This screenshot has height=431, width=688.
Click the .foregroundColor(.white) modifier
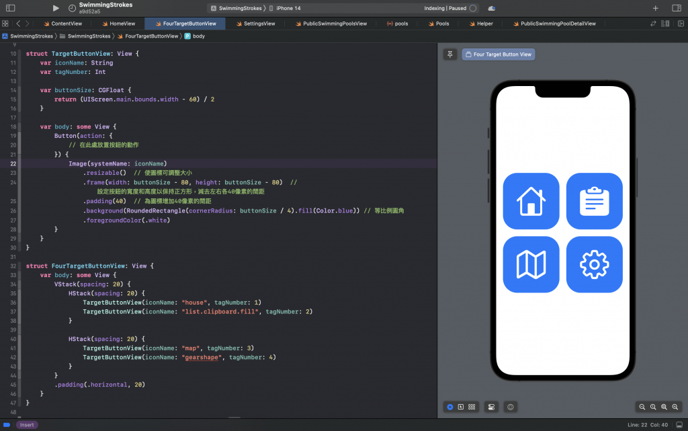(126, 221)
